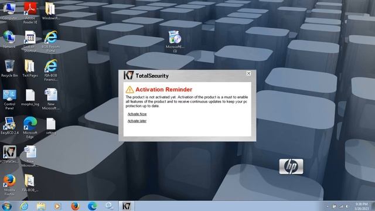Click the K7 logo in dialog title
This screenshot has width=375, height=211.
pos(128,75)
